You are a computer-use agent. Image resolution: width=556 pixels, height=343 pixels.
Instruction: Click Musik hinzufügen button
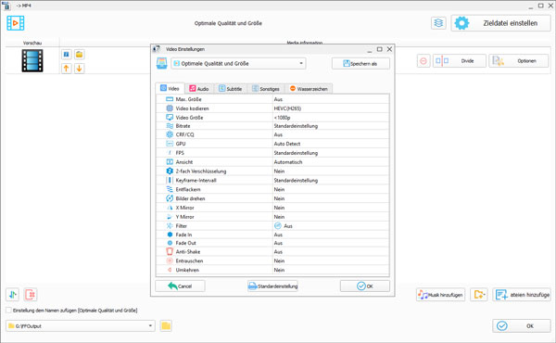click(440, 295)
